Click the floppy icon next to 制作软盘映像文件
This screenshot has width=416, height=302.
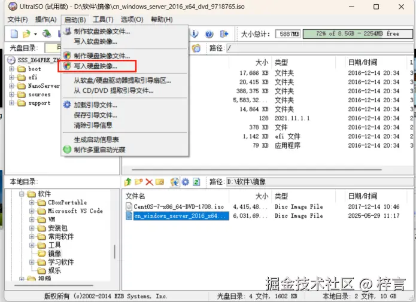coord(68,31)
